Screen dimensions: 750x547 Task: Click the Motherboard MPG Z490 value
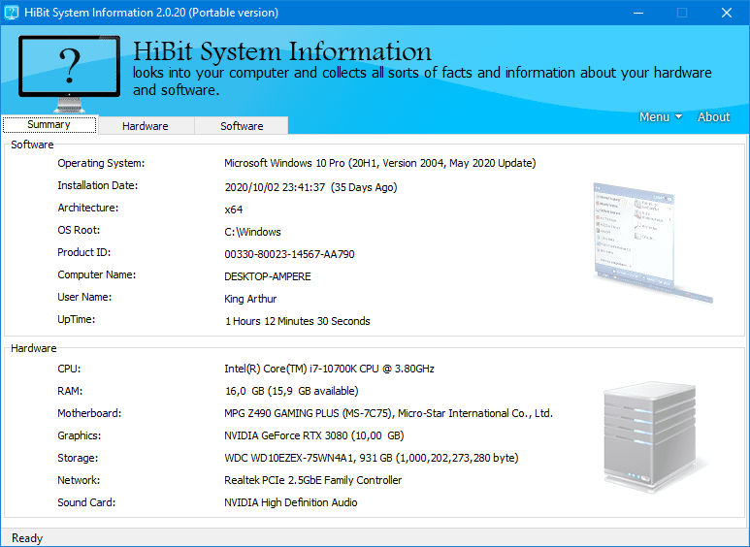[388, 414]
